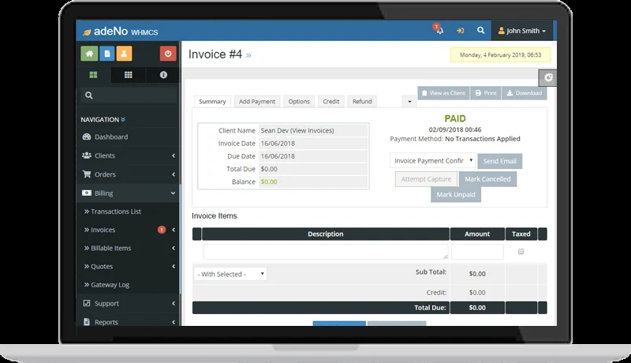Toggle the Taxed checkbox for new item
631x363 pixels.
[x=521, y=252]
